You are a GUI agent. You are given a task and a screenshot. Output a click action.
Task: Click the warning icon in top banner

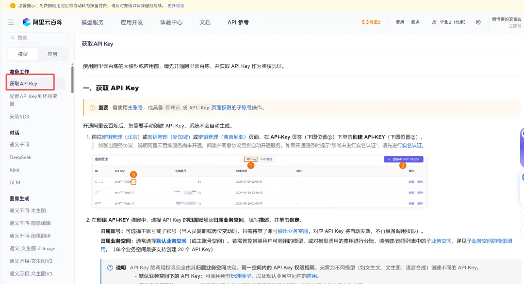[x=13, y=6]
